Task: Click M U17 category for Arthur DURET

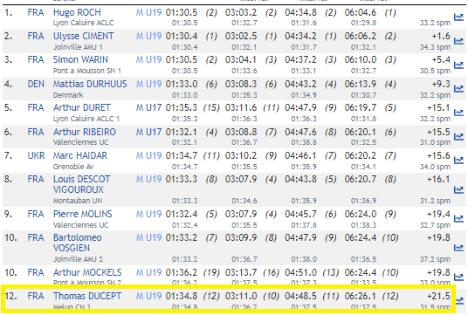Action: pos(148,107)
